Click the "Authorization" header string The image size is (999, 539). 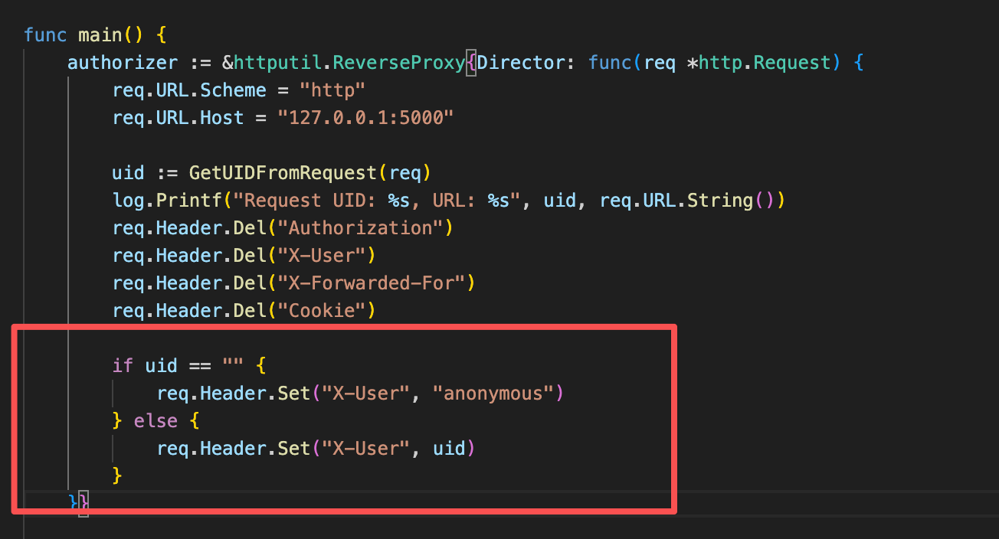(x=360, y=228)
